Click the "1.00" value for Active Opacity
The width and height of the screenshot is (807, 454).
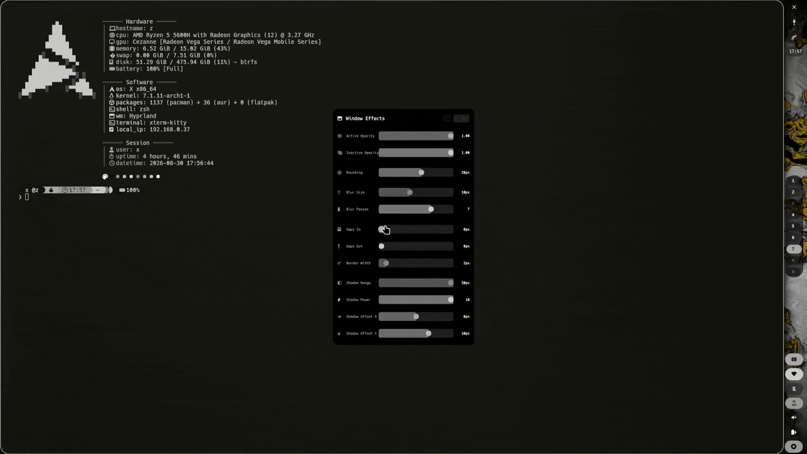[x=465, y=136]
